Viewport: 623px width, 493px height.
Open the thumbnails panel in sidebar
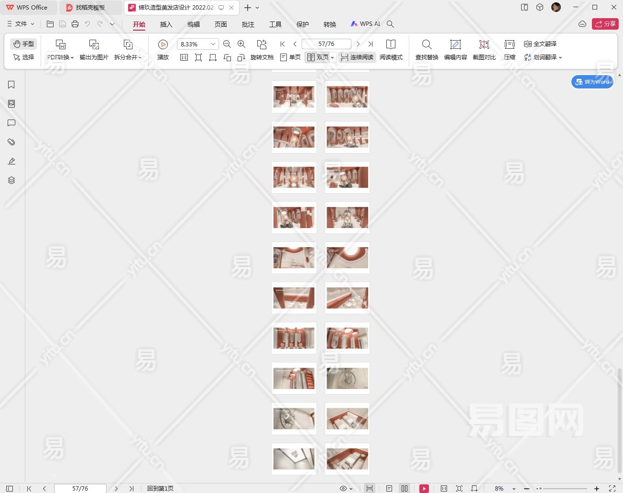coord(11,104)
